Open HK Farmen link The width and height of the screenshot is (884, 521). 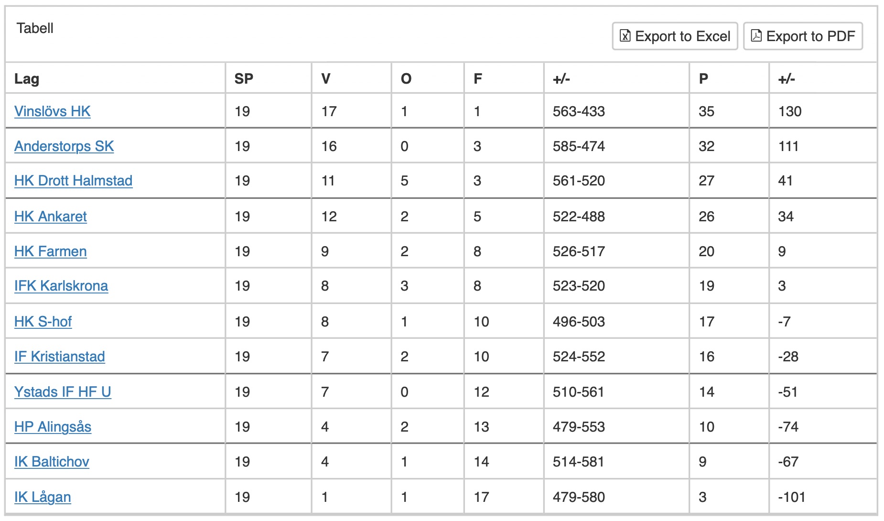tap(50, 251)
